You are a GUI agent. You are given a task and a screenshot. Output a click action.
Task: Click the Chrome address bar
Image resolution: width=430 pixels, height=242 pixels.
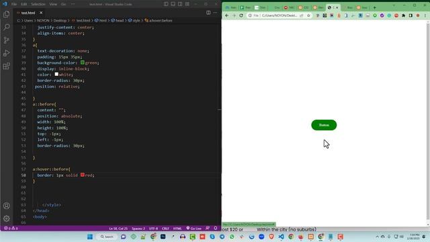[279, 15]
